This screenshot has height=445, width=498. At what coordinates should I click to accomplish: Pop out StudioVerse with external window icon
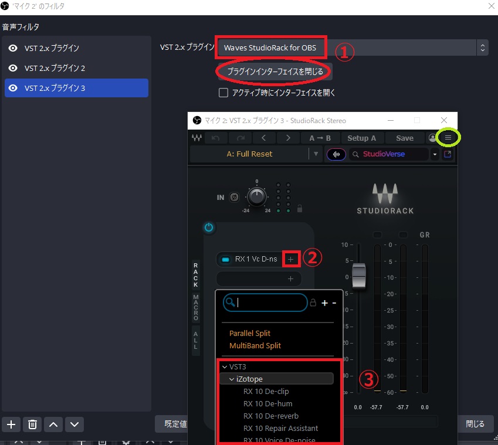pyautogui.click(x=448, y=154)
